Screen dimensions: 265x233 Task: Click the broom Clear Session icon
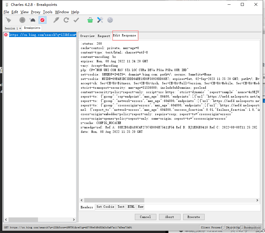click(9, 20)
